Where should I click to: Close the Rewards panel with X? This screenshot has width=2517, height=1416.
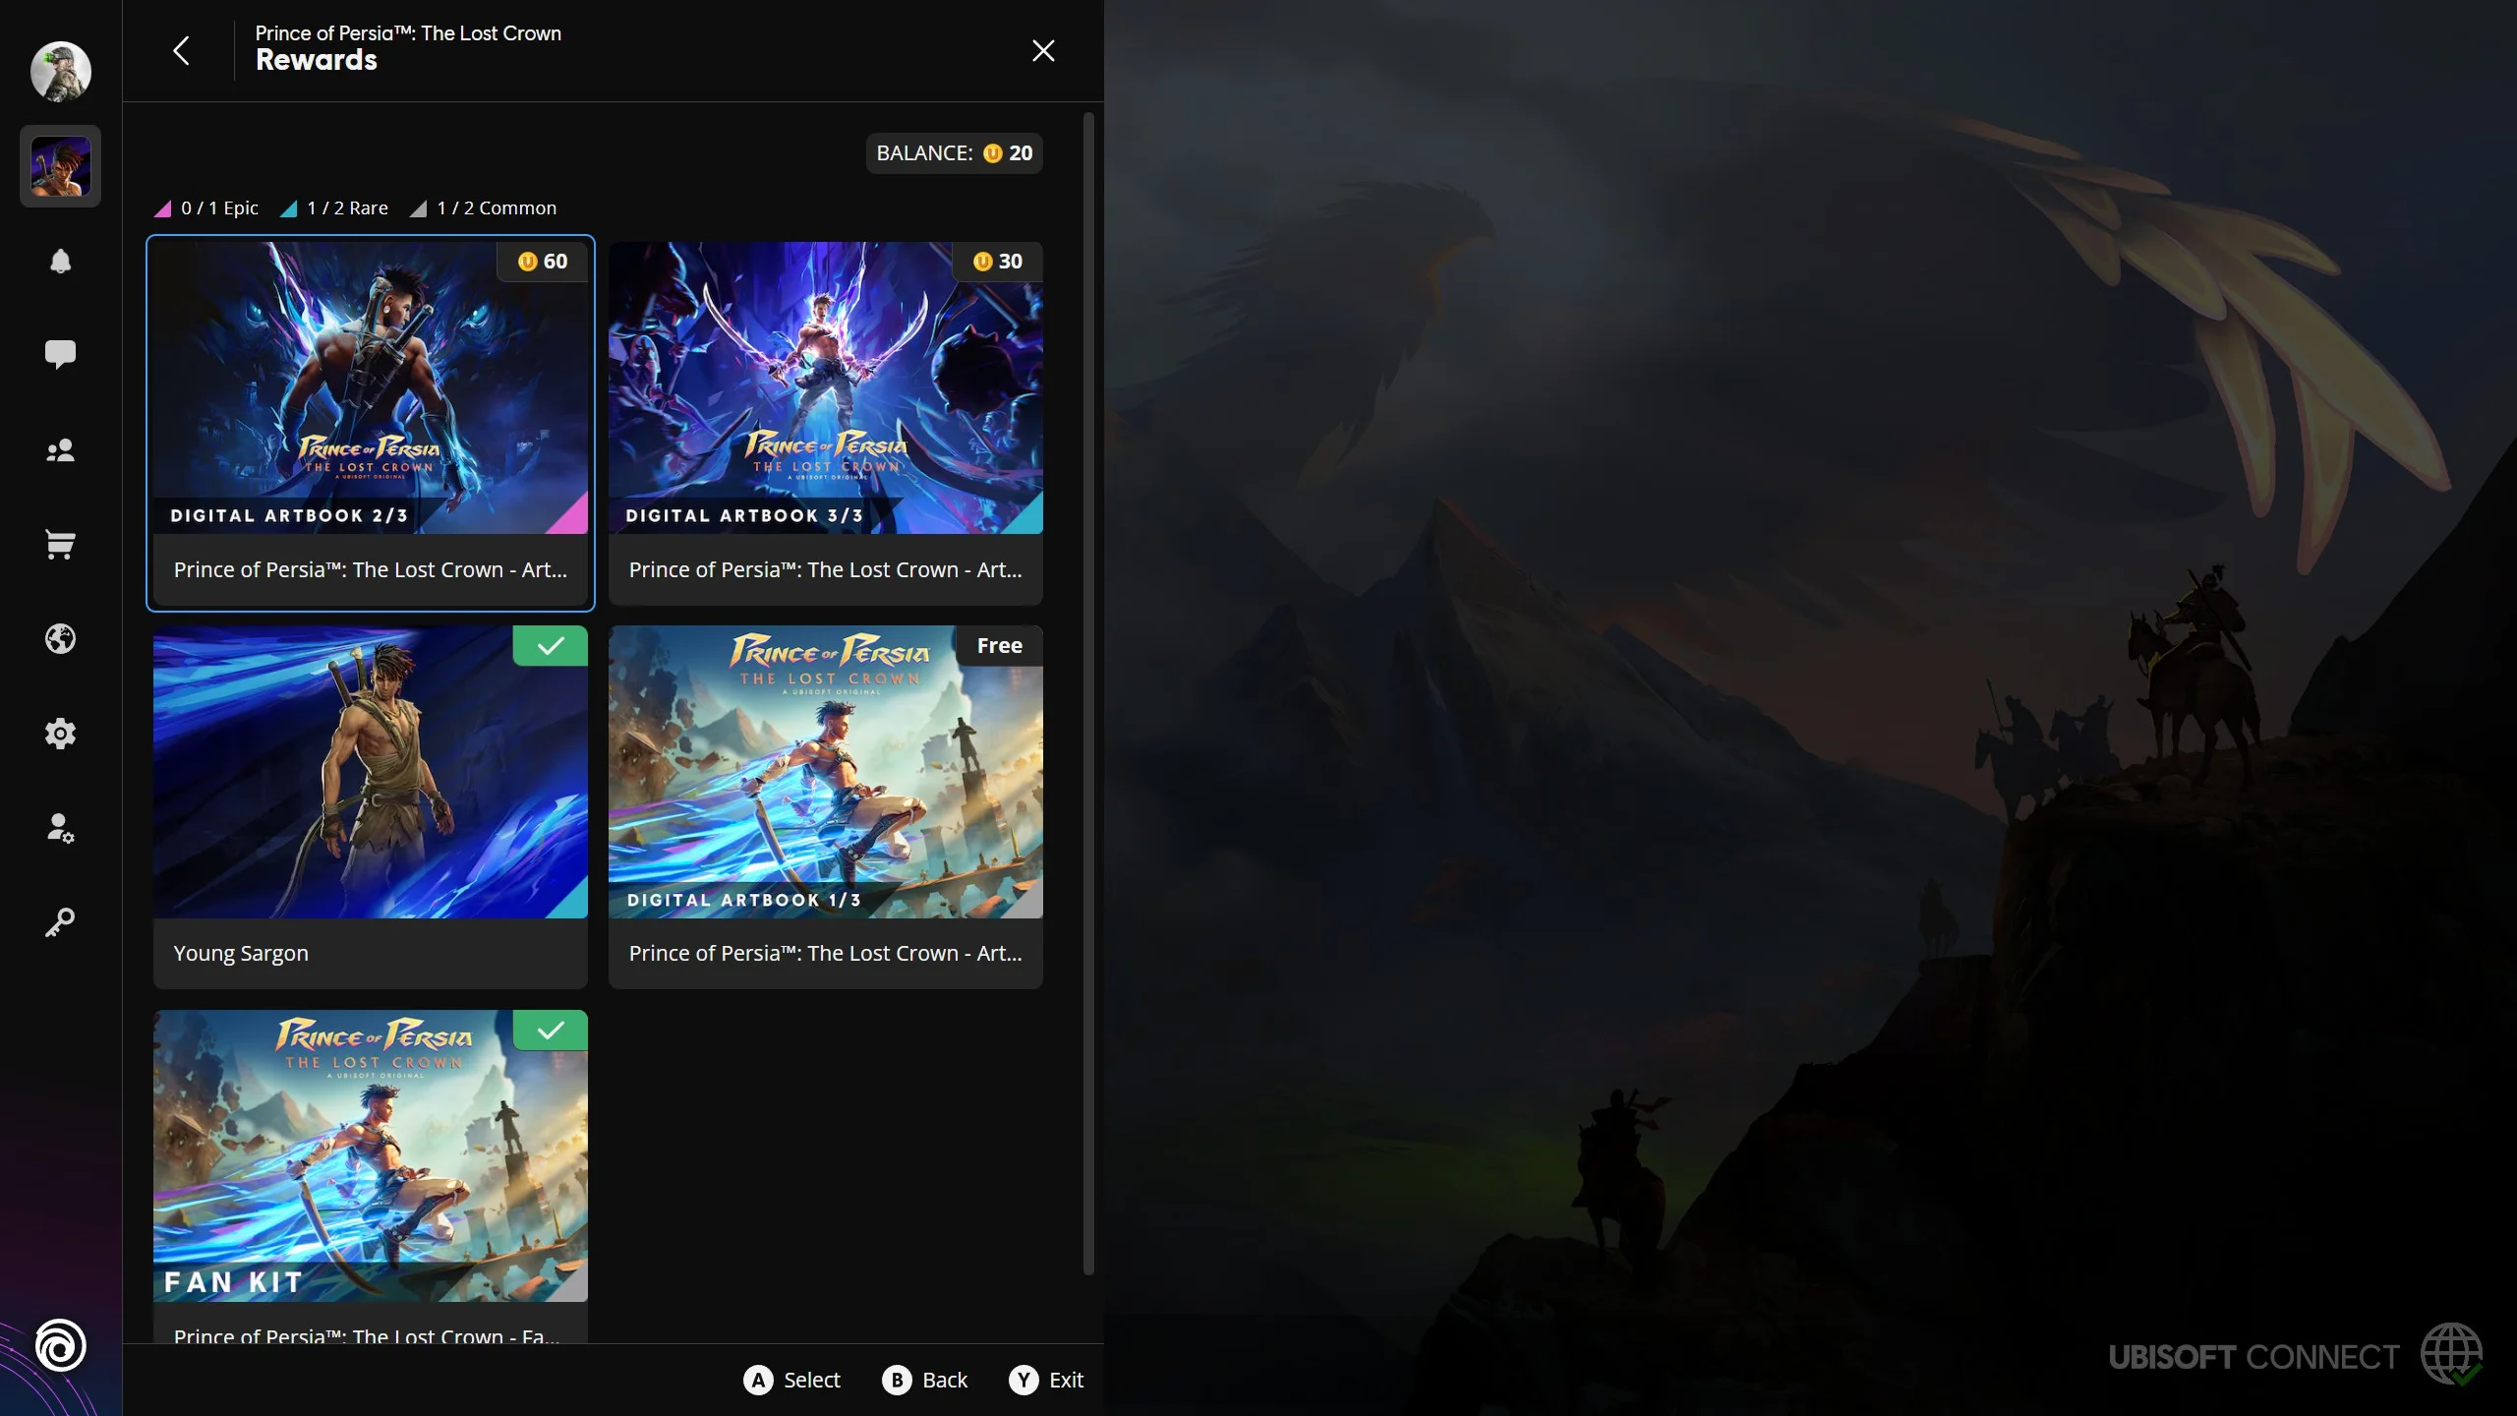click(1043, 50)
